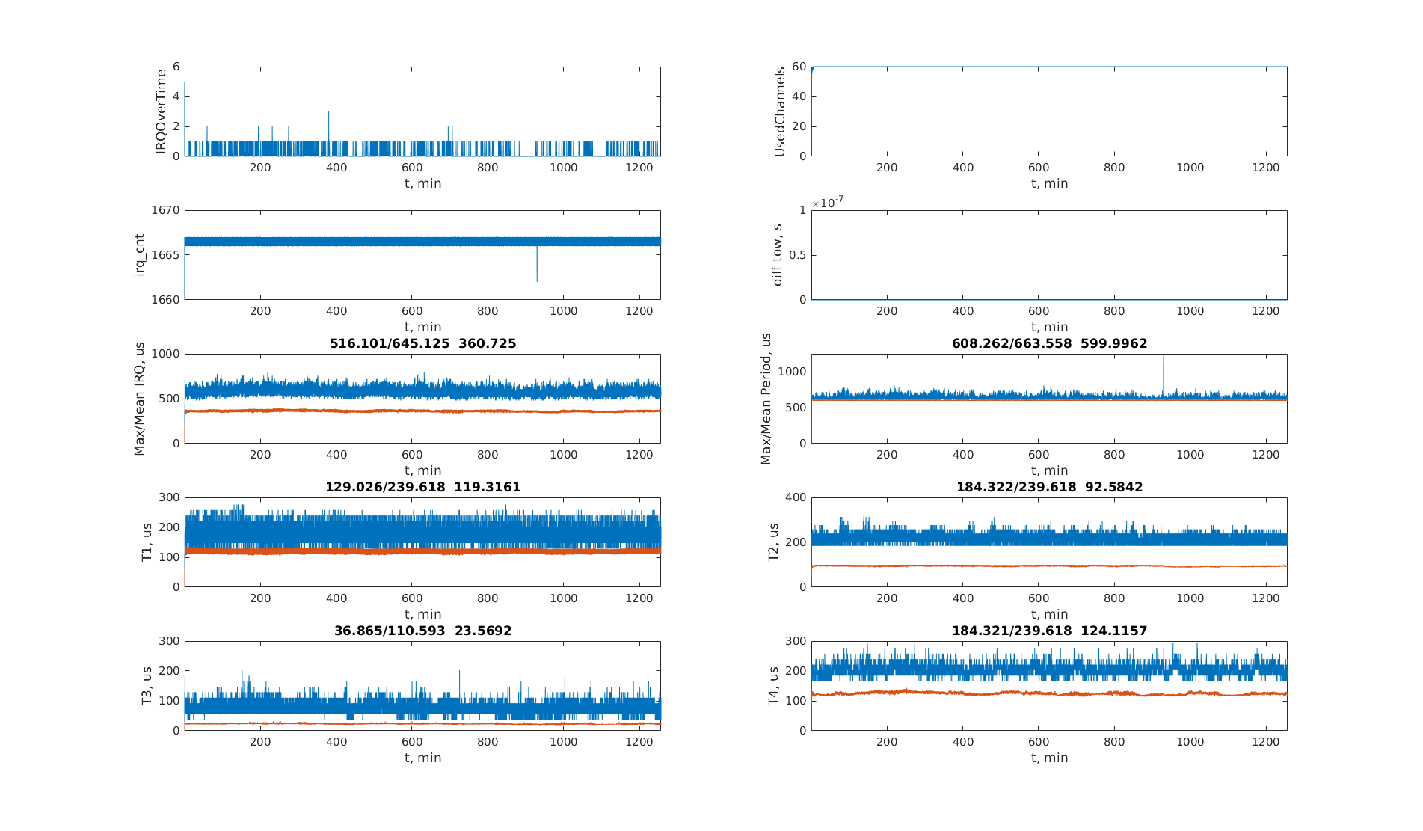Click the 'diff tow, s' axis label

pos(777,255)
